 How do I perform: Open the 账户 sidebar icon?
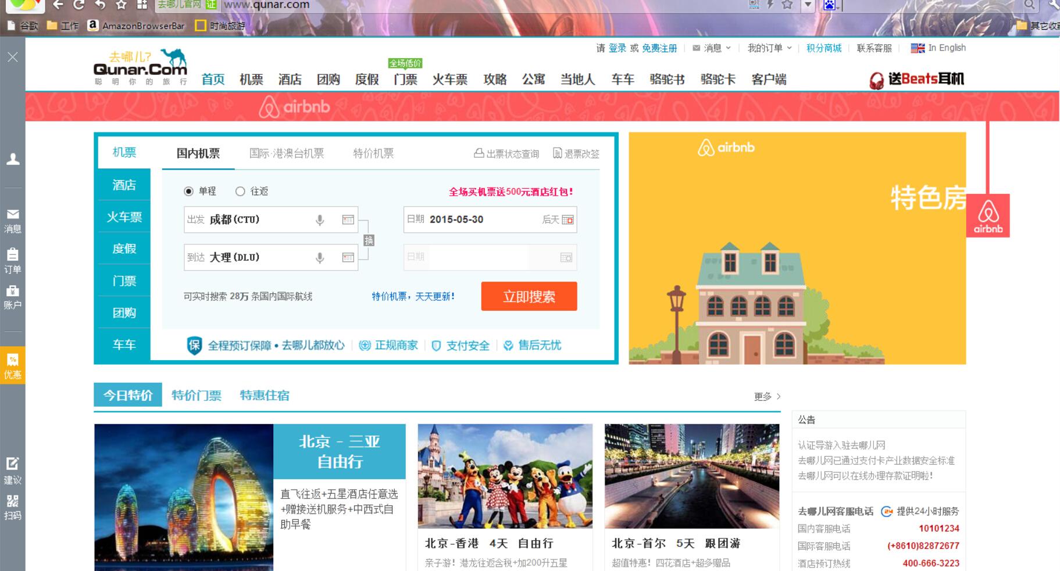[x=13, y=296]
